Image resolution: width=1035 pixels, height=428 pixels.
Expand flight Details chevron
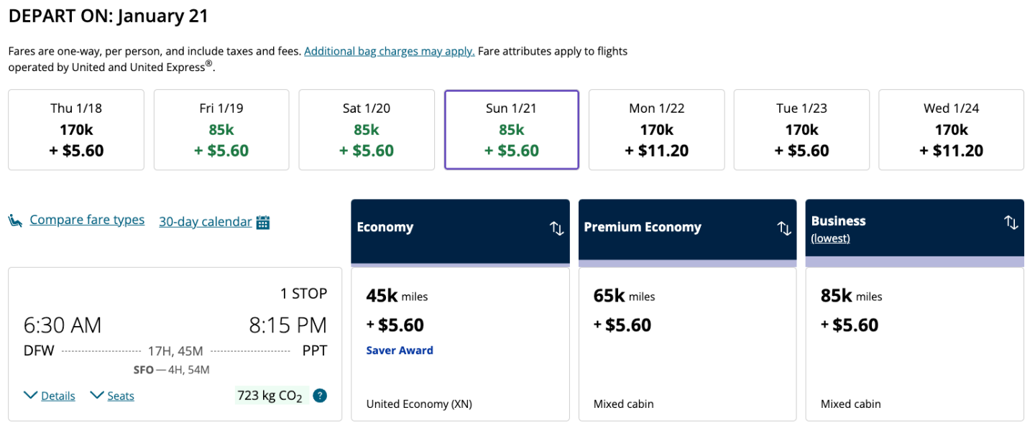(31, 395)
